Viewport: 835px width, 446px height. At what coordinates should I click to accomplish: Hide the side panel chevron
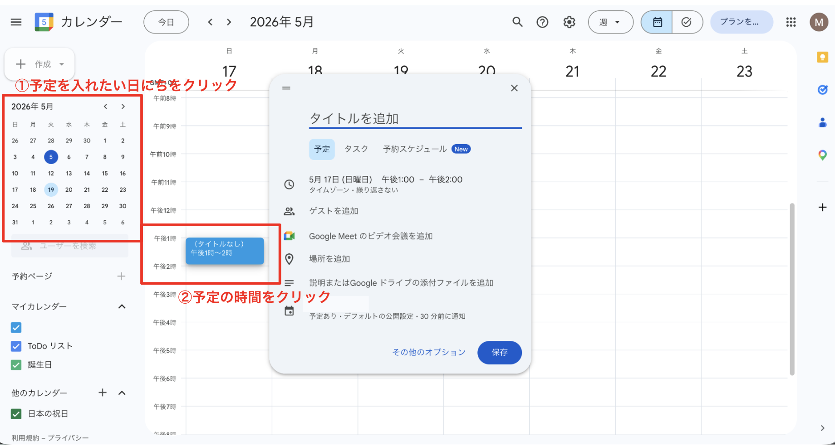(822, 428)
